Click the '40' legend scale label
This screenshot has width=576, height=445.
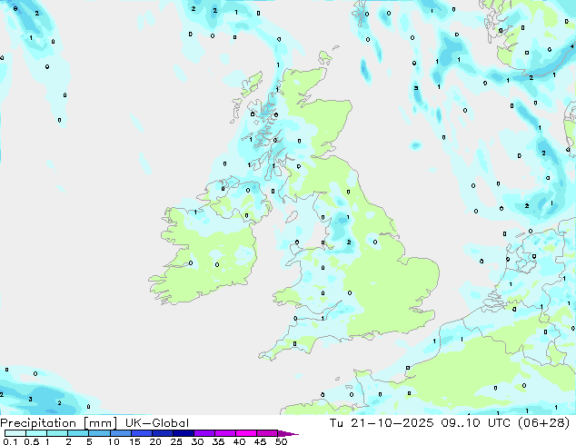coord(239,441)
